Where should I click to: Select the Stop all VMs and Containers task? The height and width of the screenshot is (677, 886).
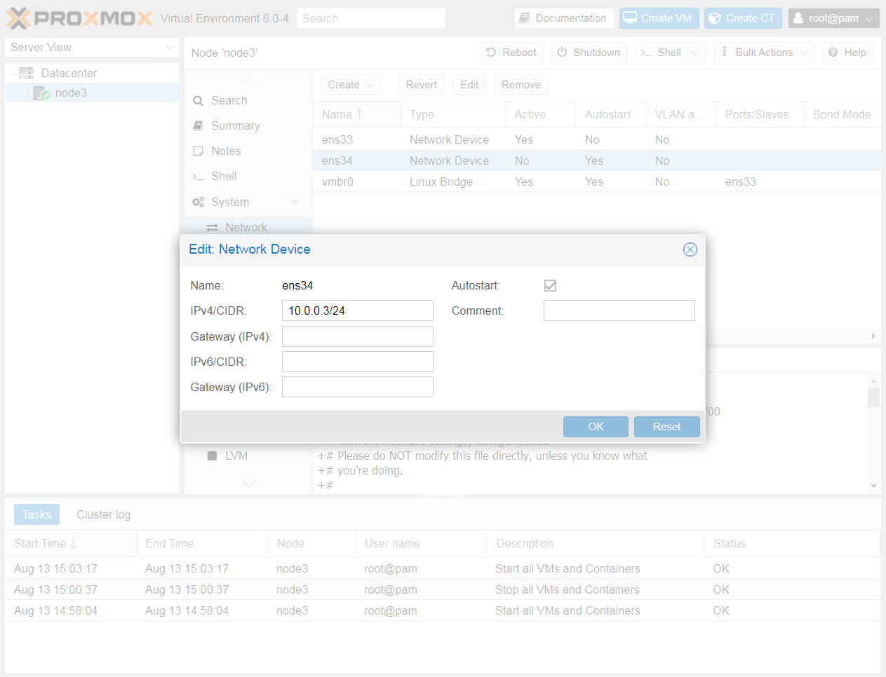[x=443, y=589]
